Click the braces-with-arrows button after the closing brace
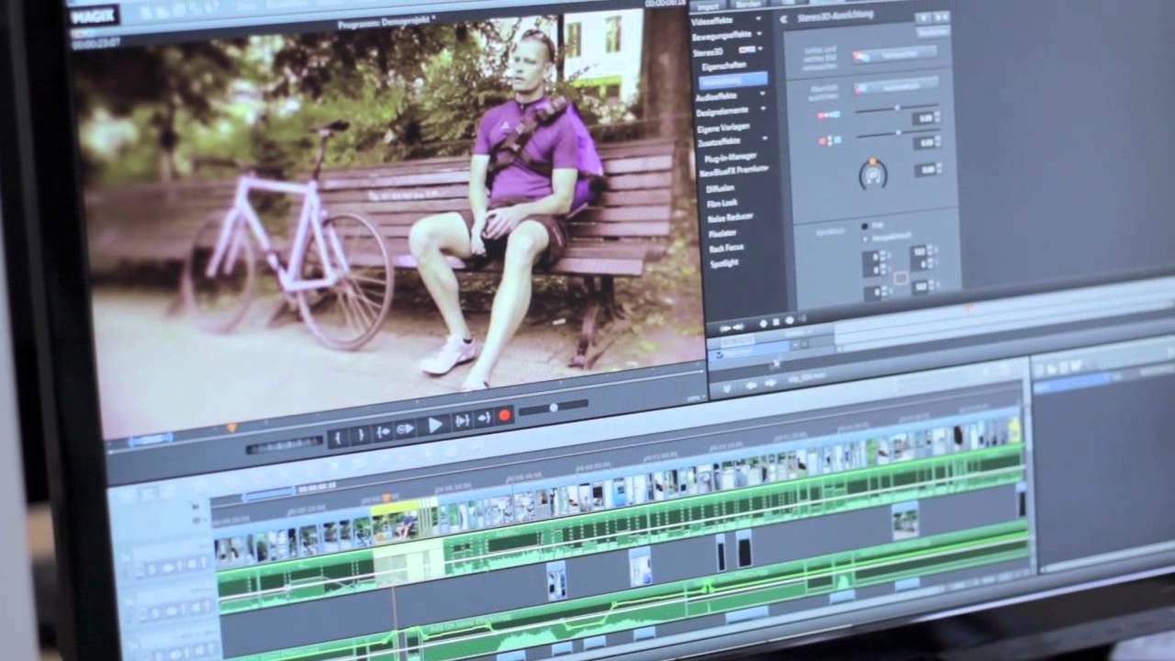 pyautogui.click(x=383, y=431)
